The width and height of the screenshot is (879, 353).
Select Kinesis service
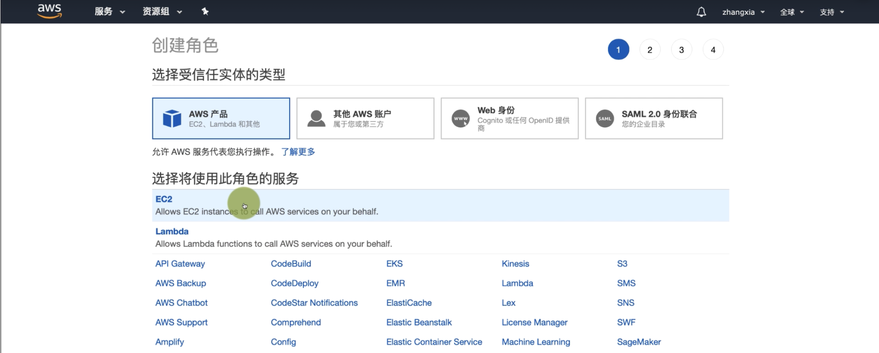click(515, 264)
